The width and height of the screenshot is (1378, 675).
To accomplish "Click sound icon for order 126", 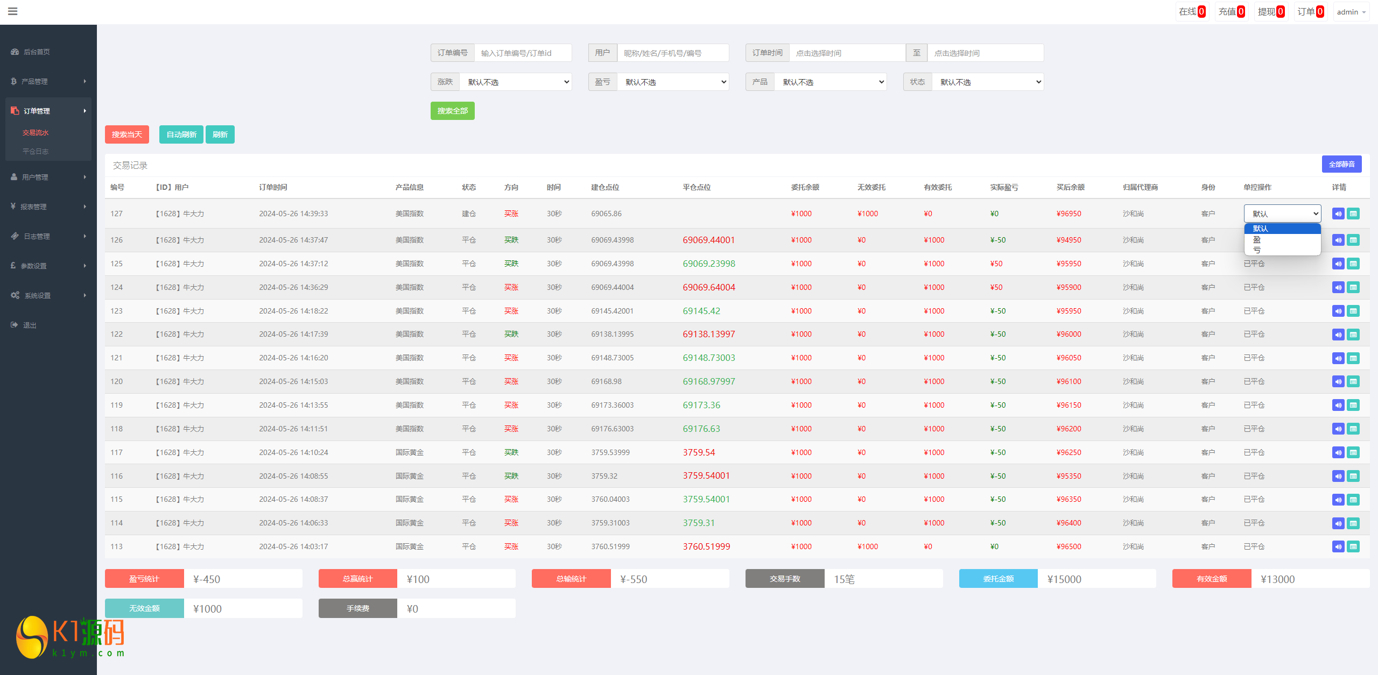I will tap(1338, 240).
